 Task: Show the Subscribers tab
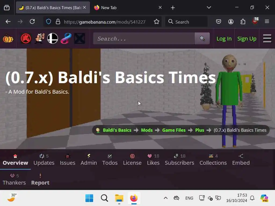click(179, 160)
